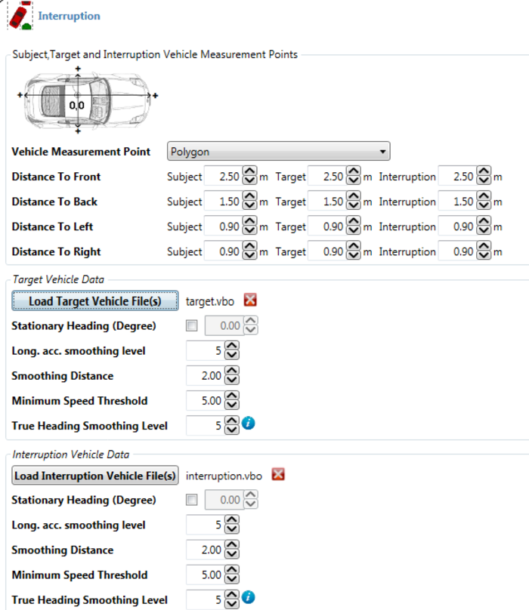Decrease Subject Distance To Back value
The width and height of the screenshot is (529, 610).
coord(249,206)
